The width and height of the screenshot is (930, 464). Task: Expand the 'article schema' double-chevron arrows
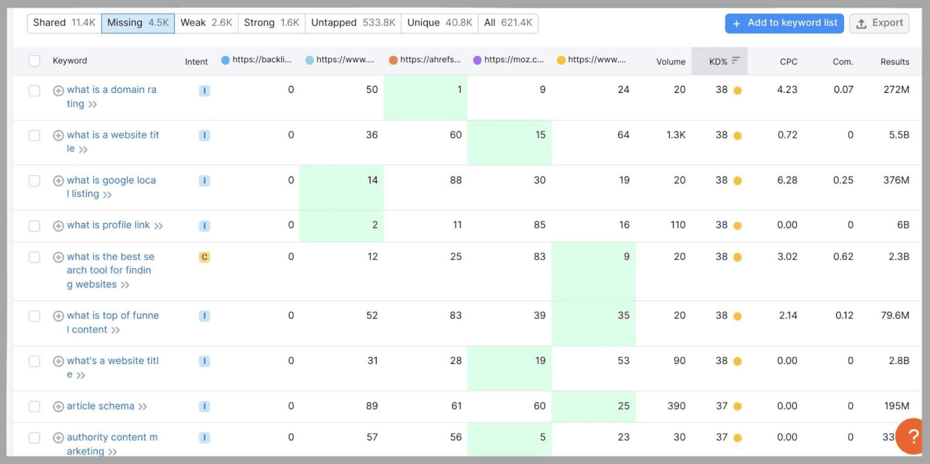point(143,407)
